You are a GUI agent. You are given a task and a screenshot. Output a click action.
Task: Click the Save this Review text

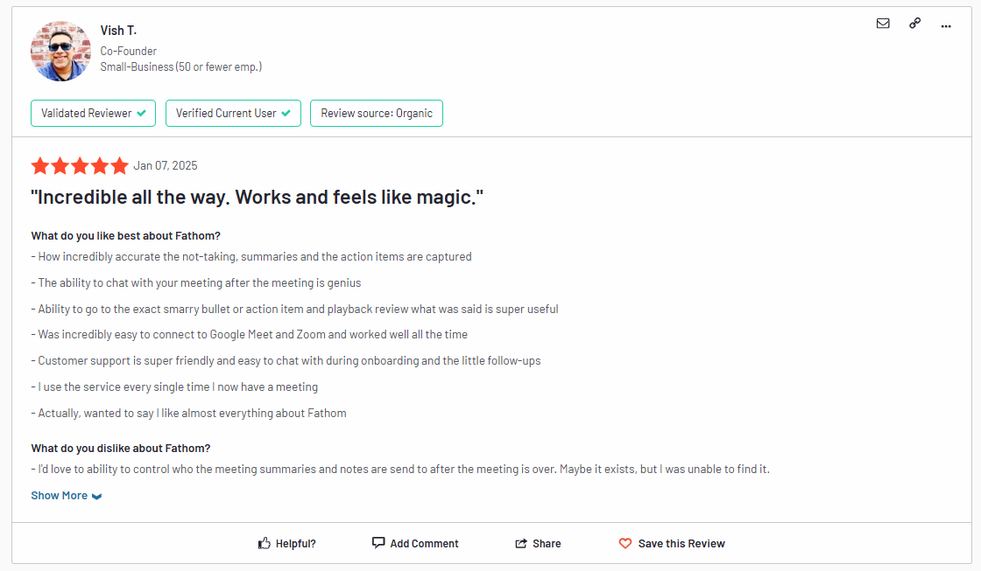(x=681, y=544)
